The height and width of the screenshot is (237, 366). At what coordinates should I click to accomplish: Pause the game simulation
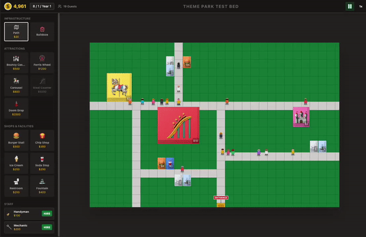tap(349, 6)
